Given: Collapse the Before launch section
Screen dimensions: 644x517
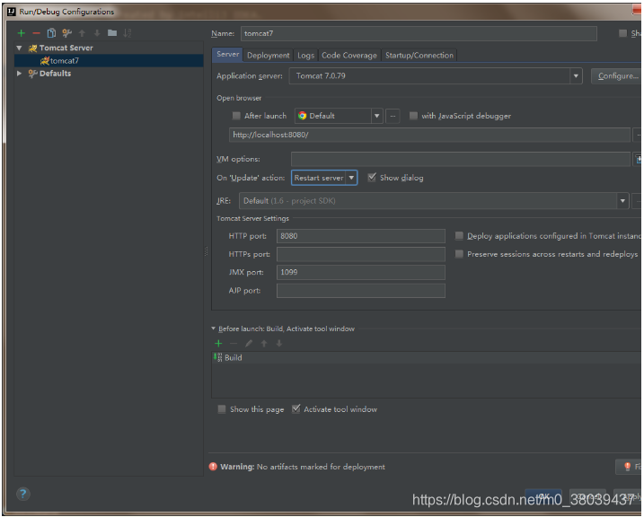Looking at the screenshot, I should [213, 329].
